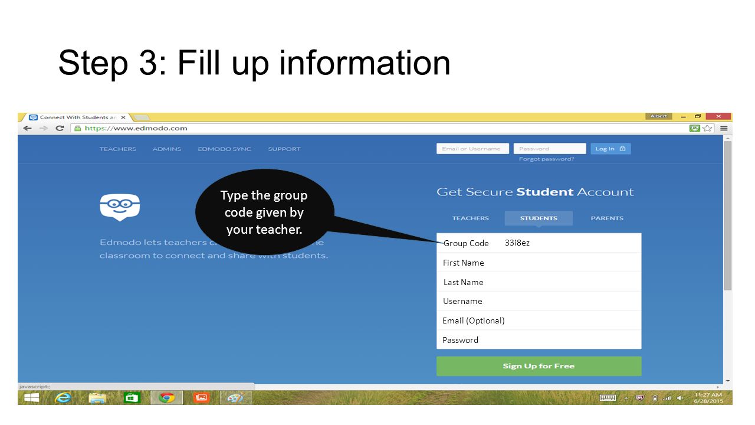Click the network signal tray icon

pos(667,398)
